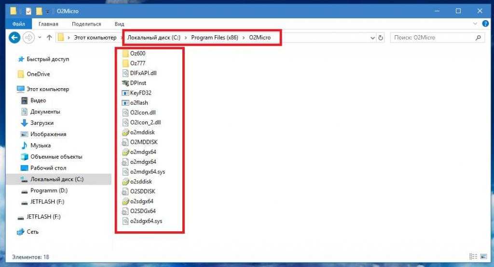
Task: Select the DIFxAPI.dll file icon
Action: (125, 73)
